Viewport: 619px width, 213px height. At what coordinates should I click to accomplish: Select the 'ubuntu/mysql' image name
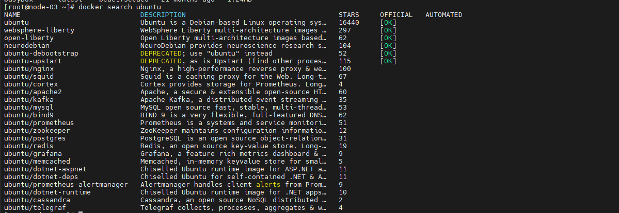coord(29,108)
